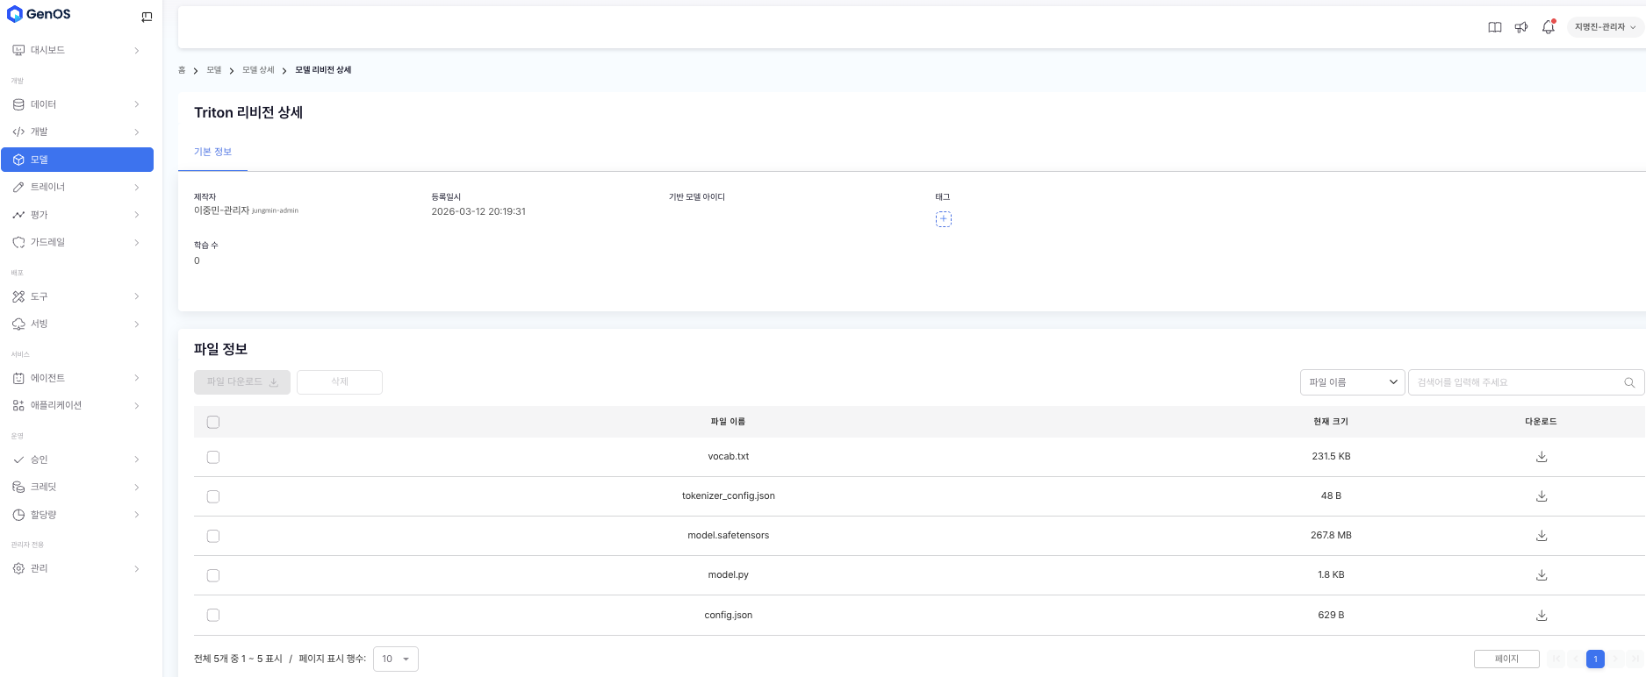
Task: Download tokenizer_config.json file
Action: click(1542, 496)
